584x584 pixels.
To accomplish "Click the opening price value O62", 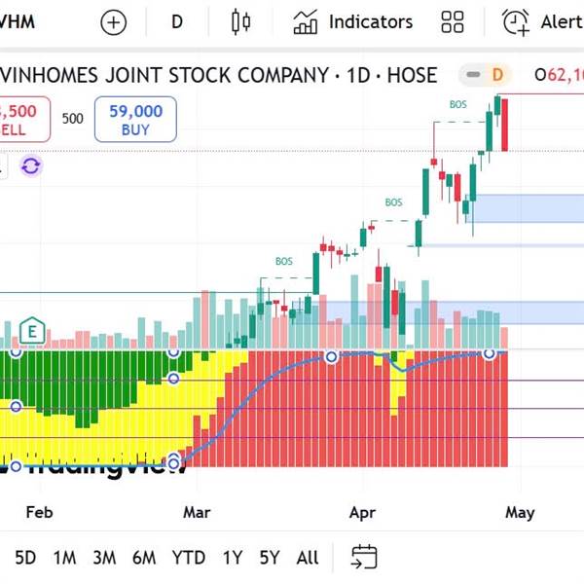I will tap(559, 75).
